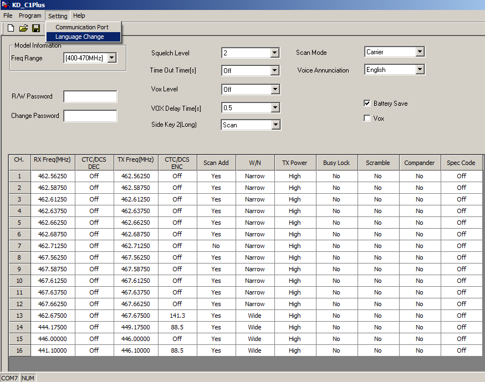
Task: Select Language Change from Setting menu
Action: click(x=79, y=37)
